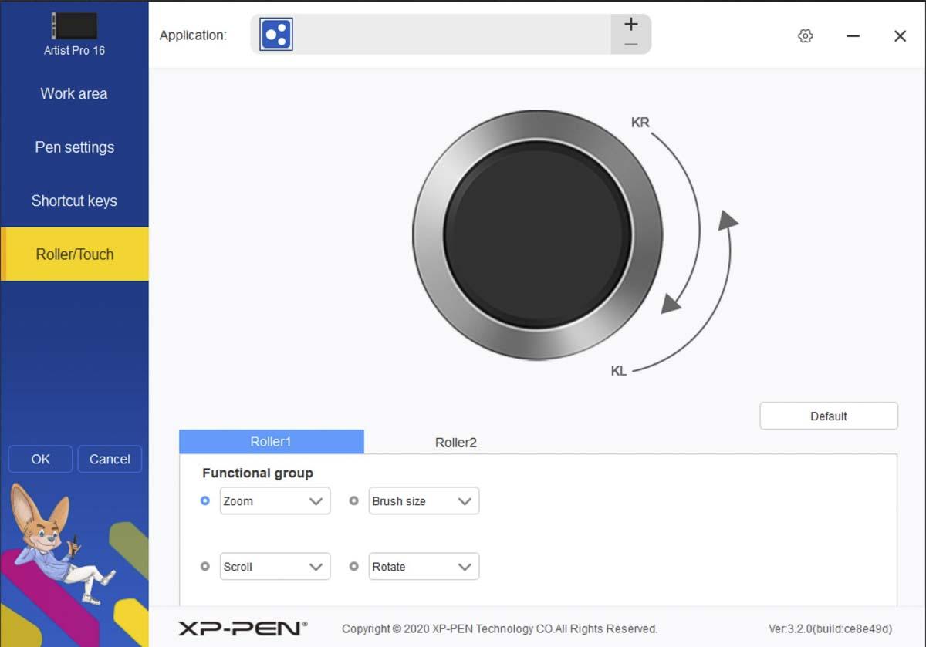Add an application with the plus button
926x647 pixels.
[631, 24]
